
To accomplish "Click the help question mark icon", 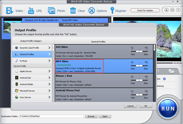I will [x=178, y=10].
